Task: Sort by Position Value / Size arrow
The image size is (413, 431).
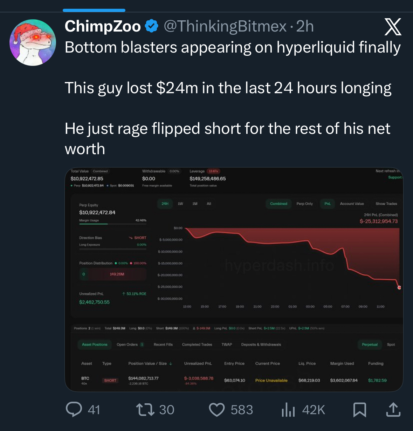Action: [171, 363]
